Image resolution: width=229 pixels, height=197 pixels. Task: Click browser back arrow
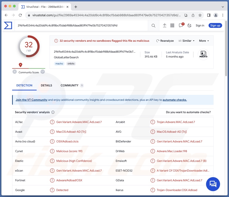point(6,15)
